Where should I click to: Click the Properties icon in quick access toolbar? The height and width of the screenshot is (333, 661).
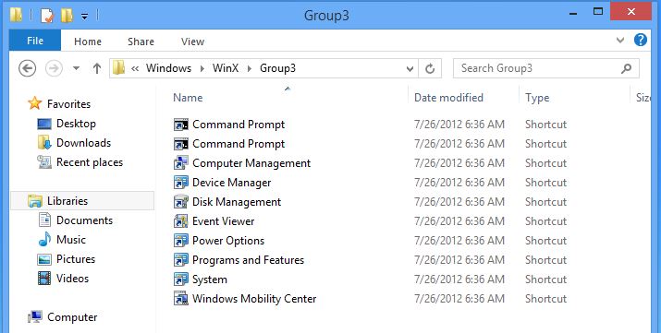pos(47,16)
